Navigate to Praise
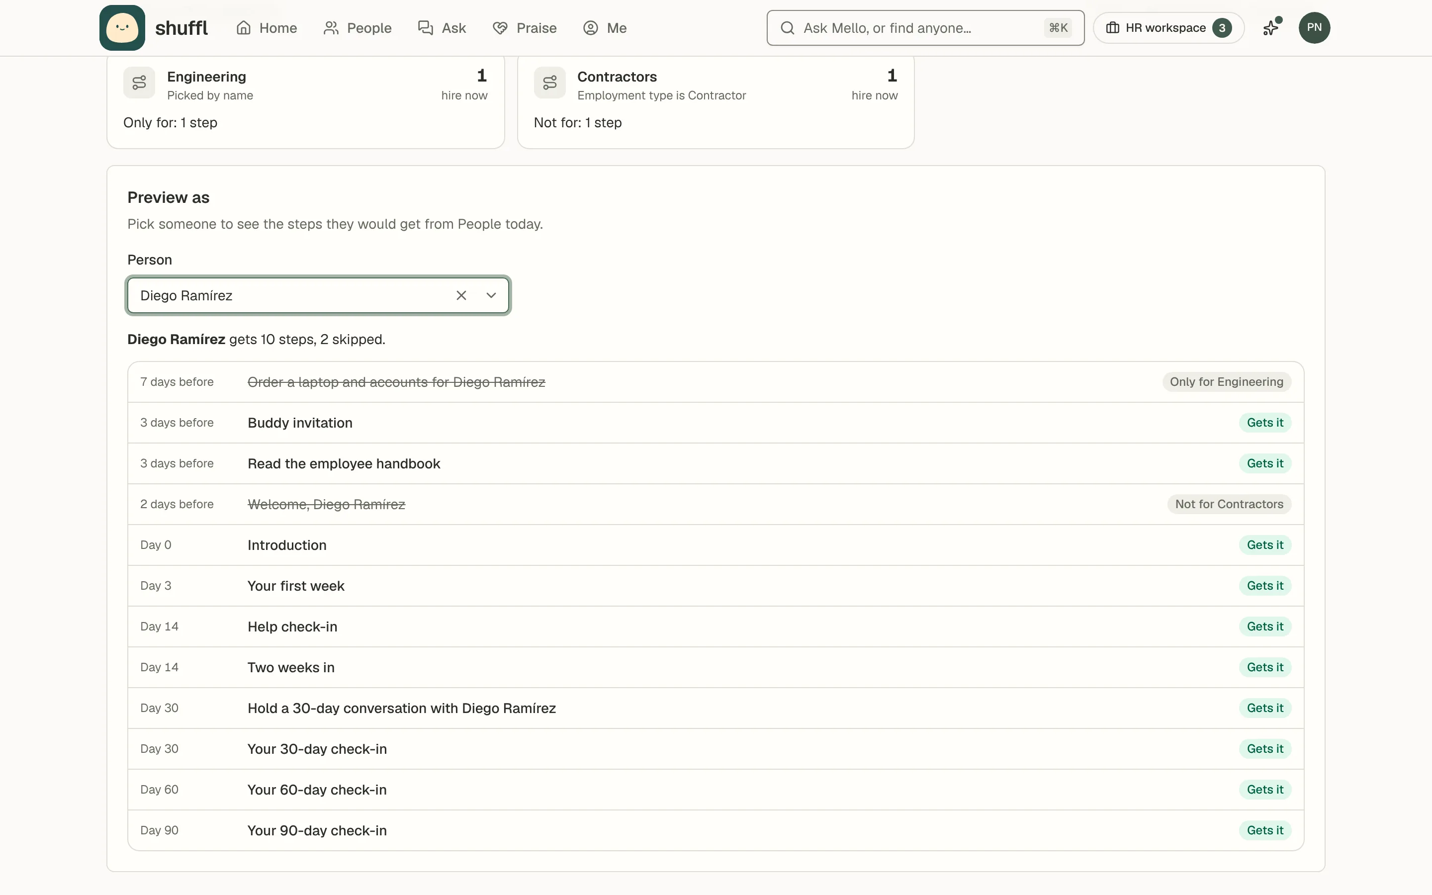 (524, 28)
